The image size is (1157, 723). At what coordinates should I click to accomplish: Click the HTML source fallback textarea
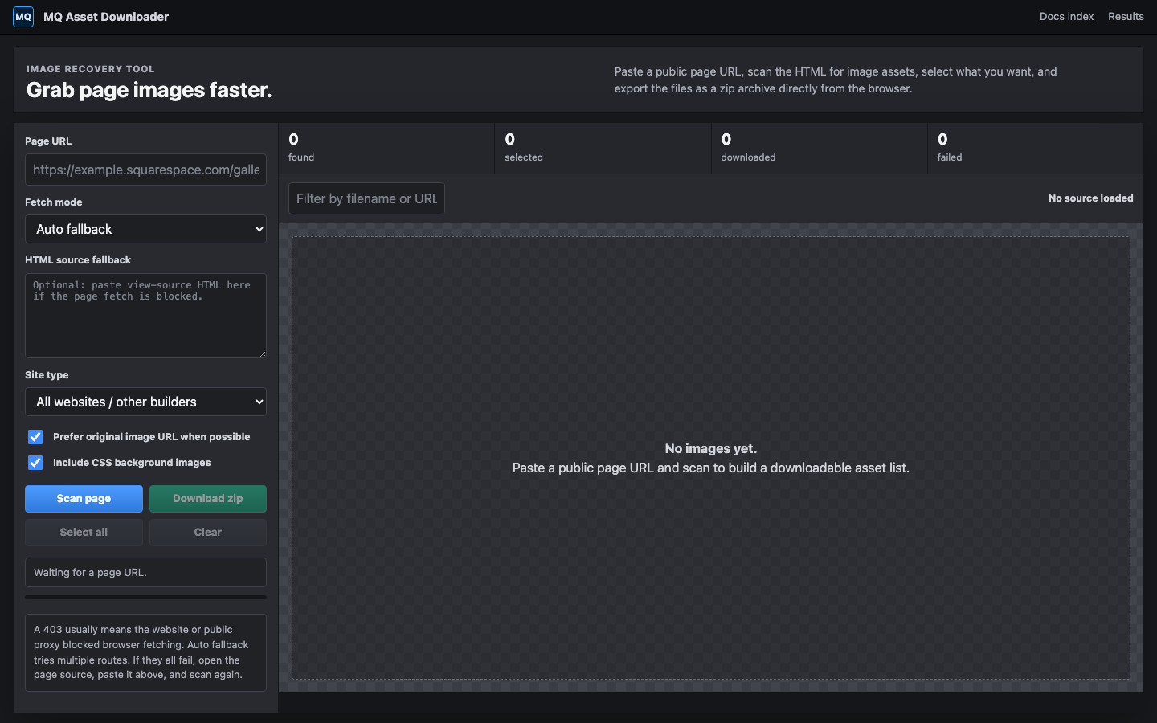point(145,316)
